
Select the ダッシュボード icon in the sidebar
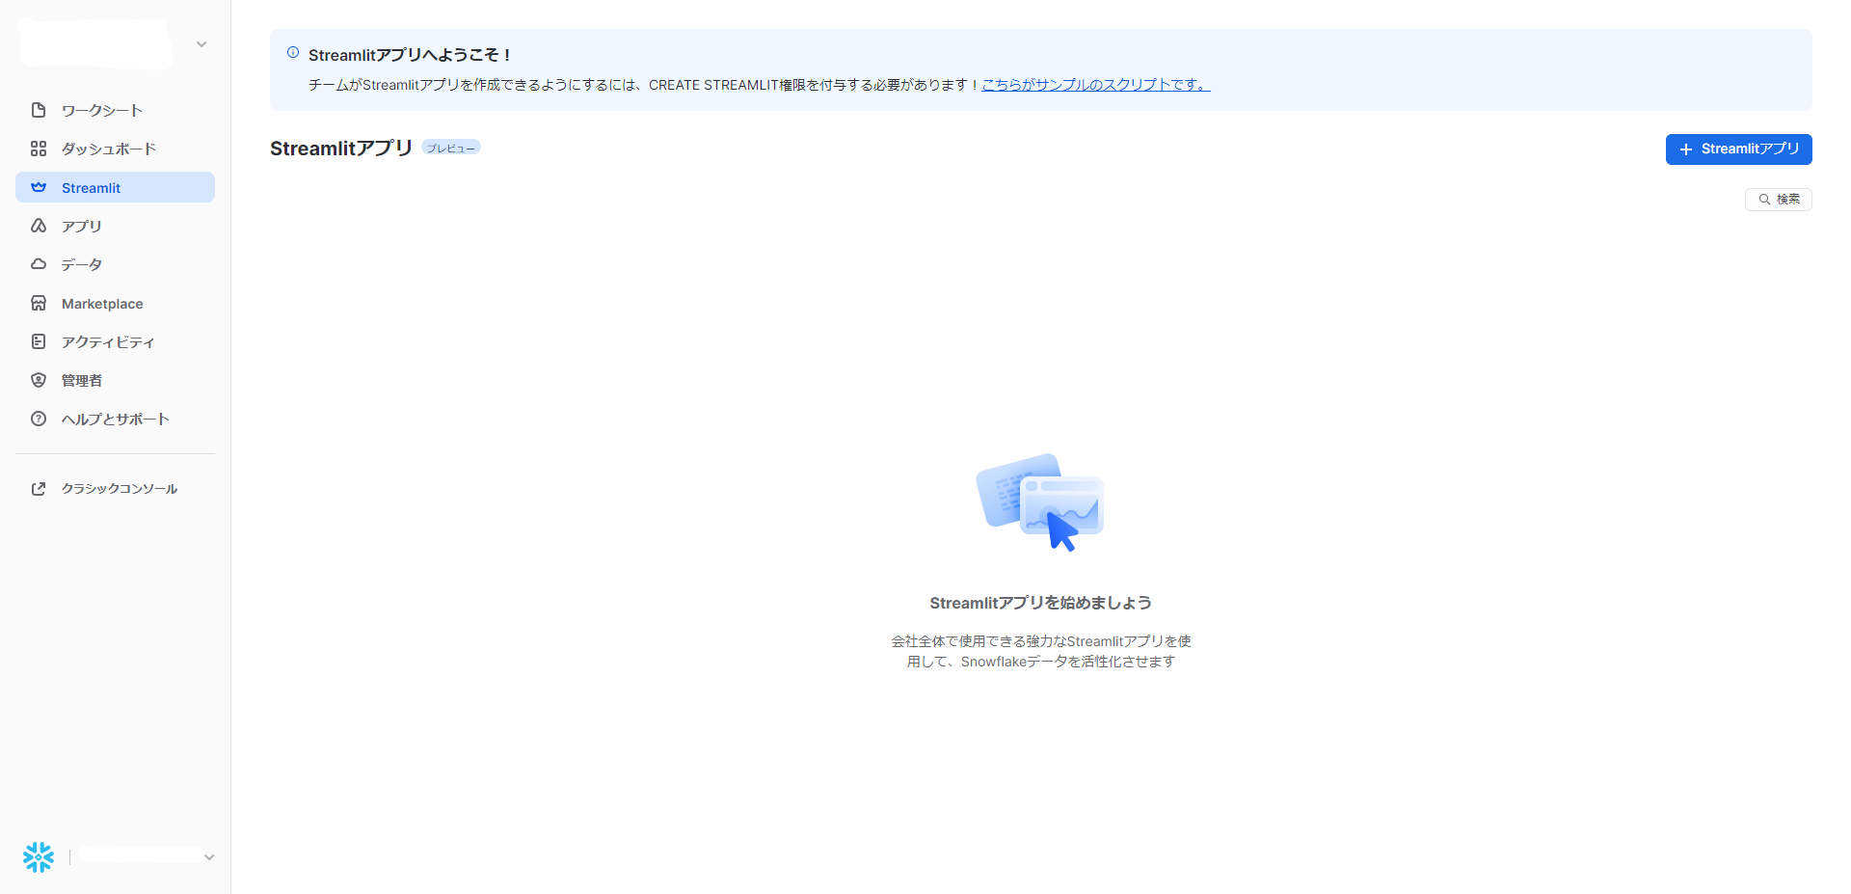coord(38,149)
